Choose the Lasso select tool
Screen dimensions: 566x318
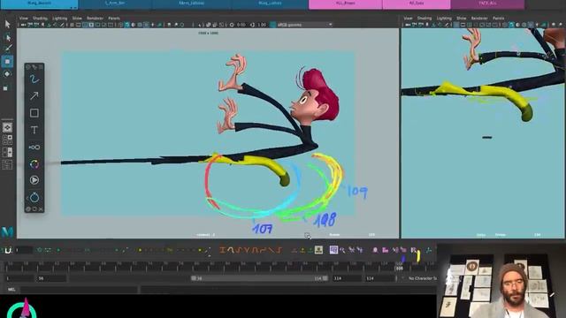point(8,37)
